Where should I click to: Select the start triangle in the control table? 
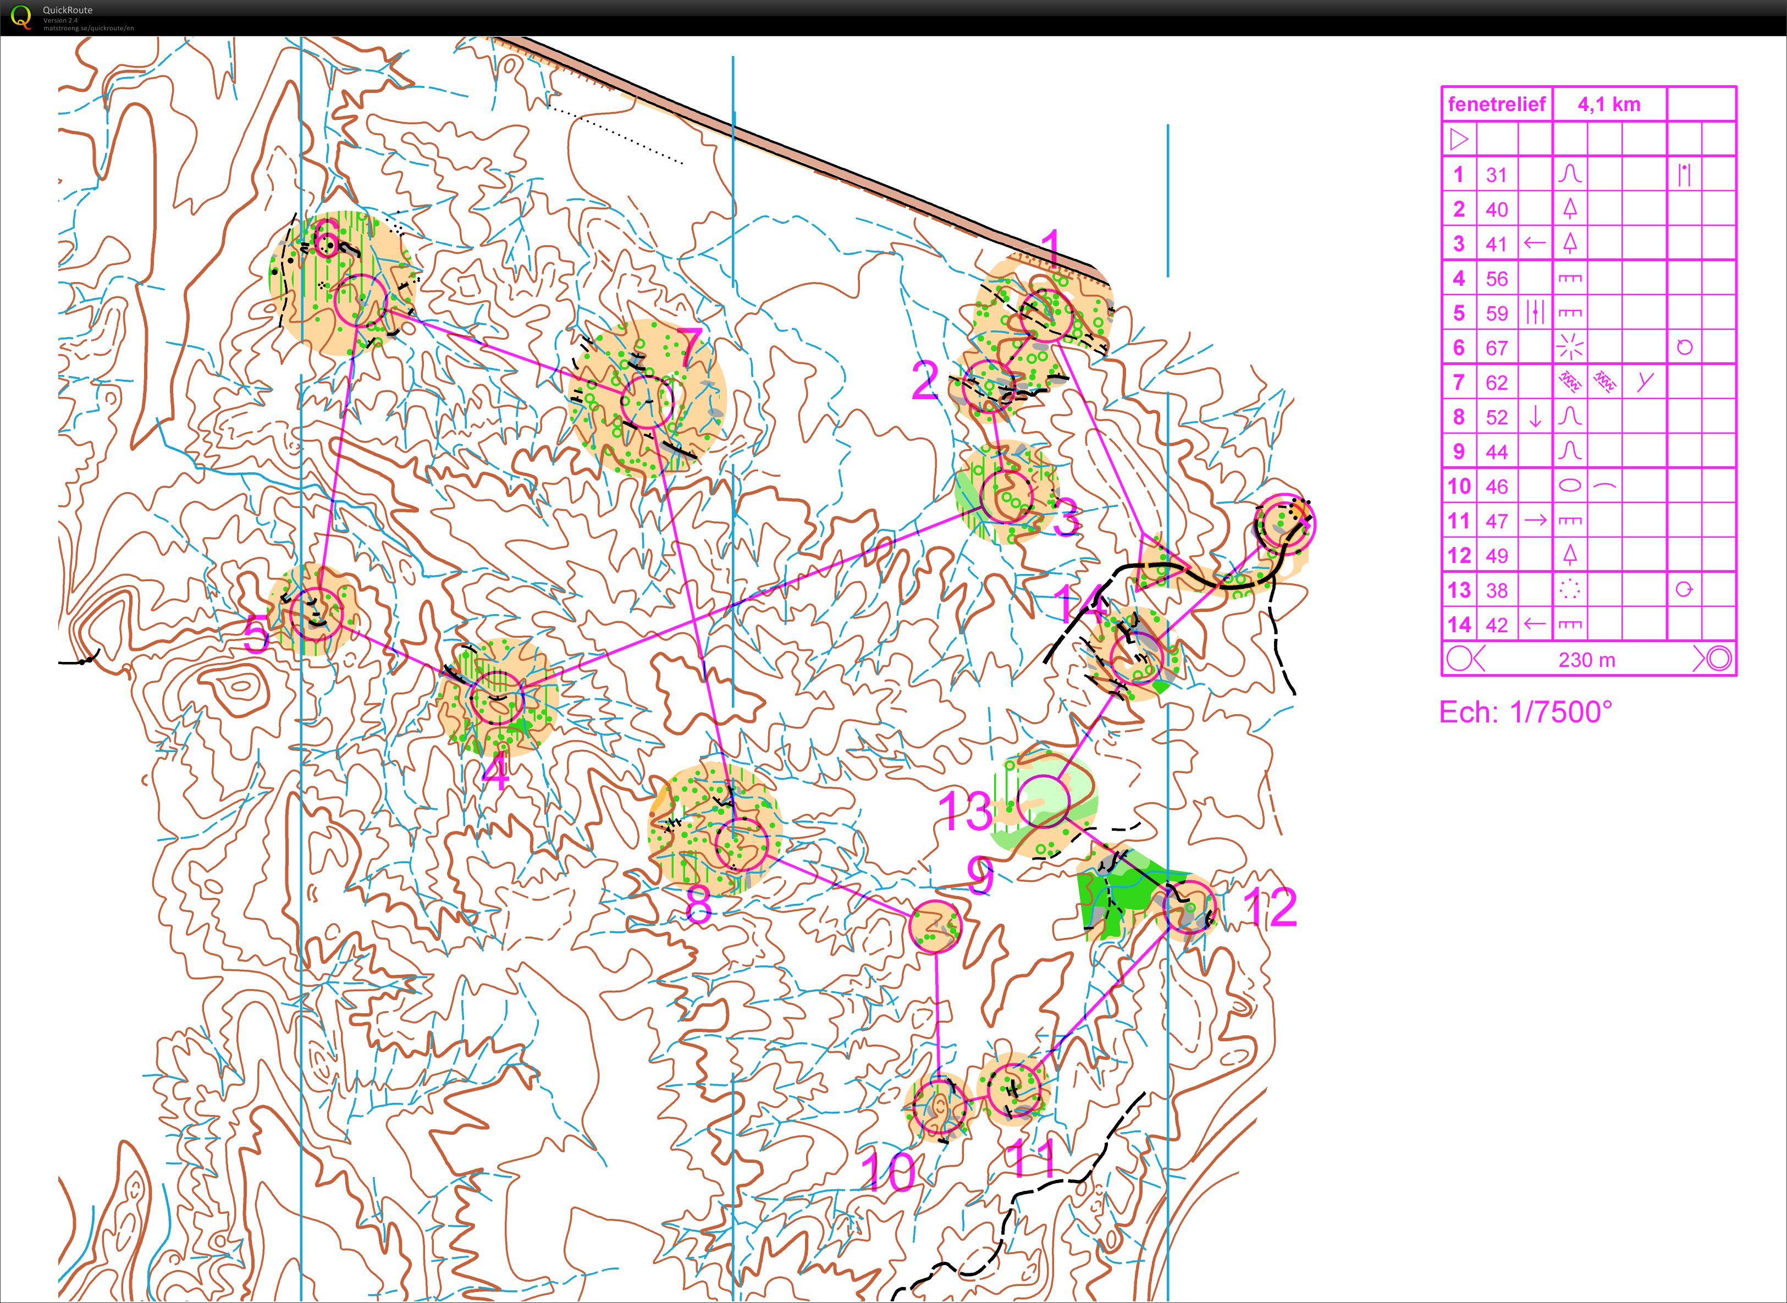coord(1459,140)
